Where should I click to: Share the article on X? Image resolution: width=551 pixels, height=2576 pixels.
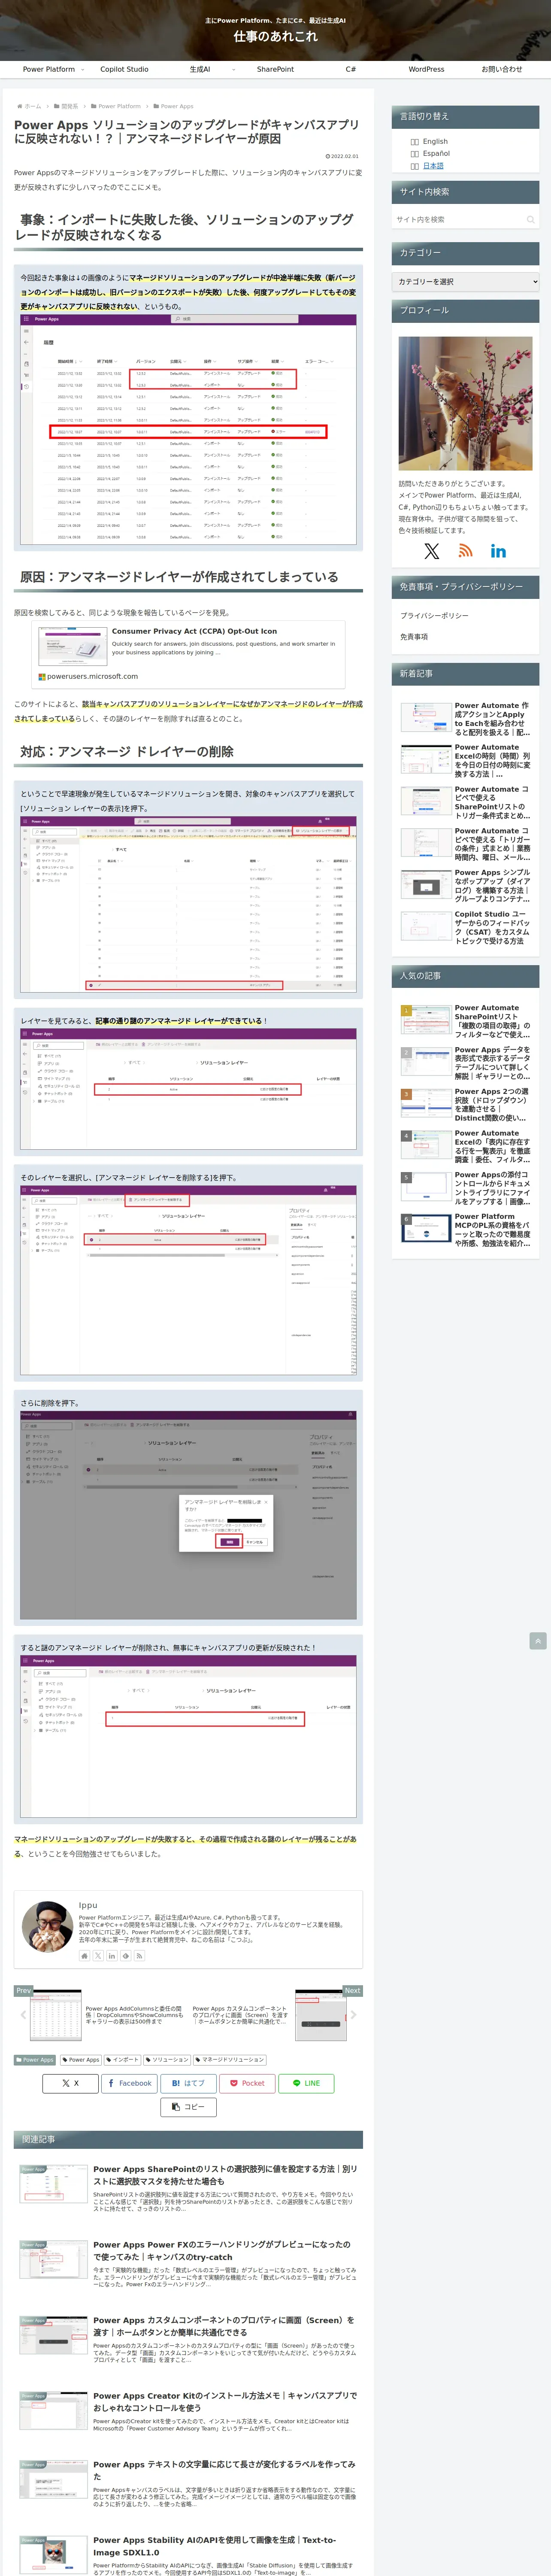coord(70,2083)
